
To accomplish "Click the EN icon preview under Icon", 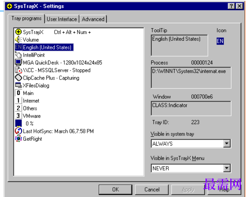I will (x=220, y=41).
